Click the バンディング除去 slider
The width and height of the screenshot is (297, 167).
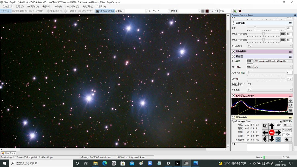pyautogui.click(x=266, y=73)
